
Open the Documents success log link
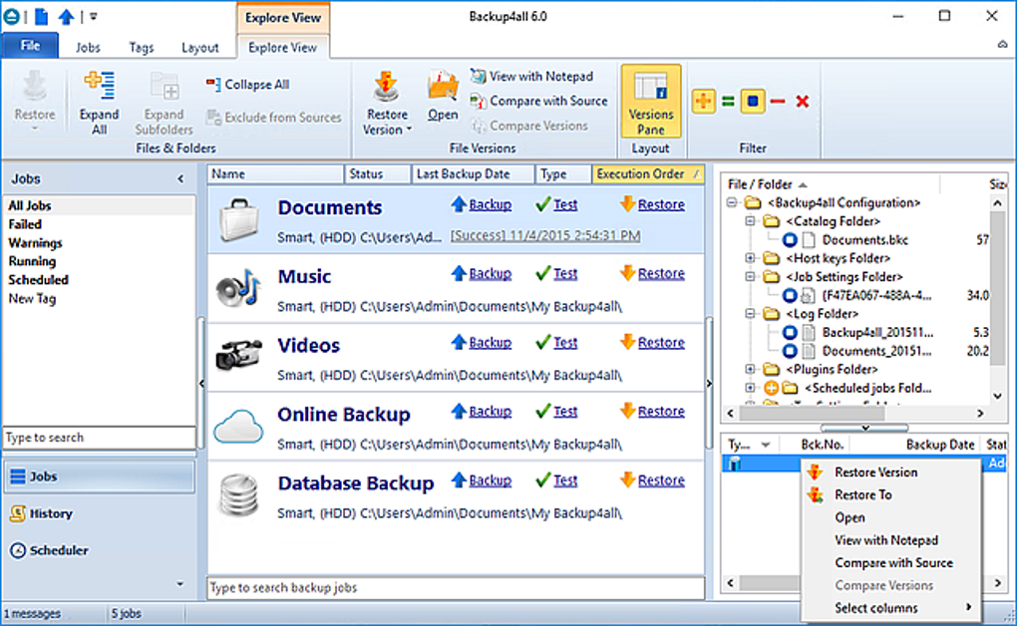click(x=545, y=236)
